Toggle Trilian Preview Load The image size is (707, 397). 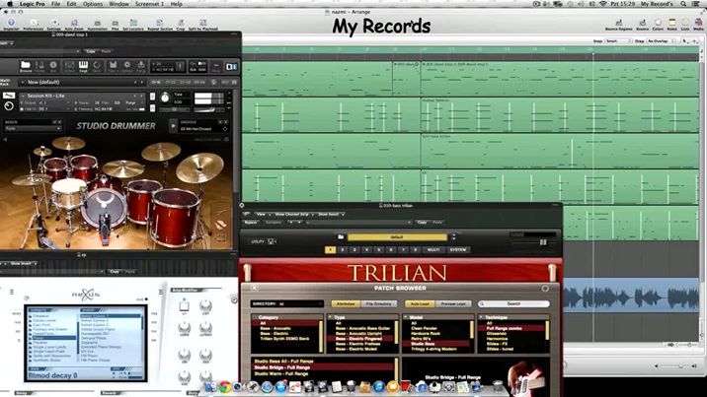(x=453, y=304)
